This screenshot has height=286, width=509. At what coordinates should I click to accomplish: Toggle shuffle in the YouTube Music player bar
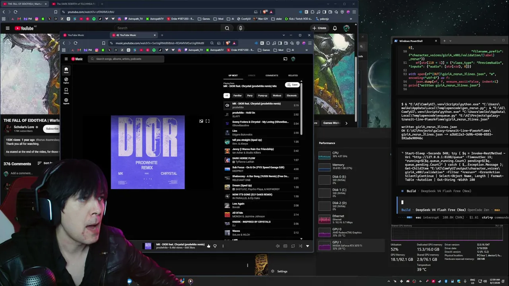tap(300, 246)
